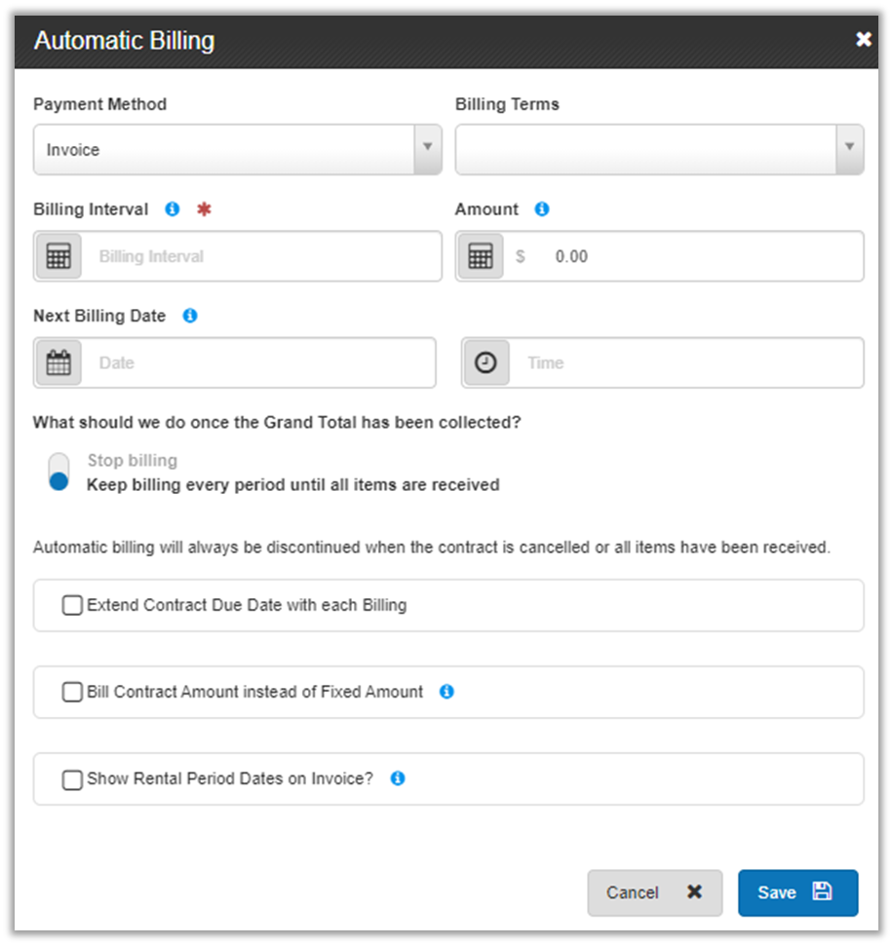The image size is (893, 946).
Task: Enable Extend Contract Due Date with each Billing
Action: click(72, 606)
